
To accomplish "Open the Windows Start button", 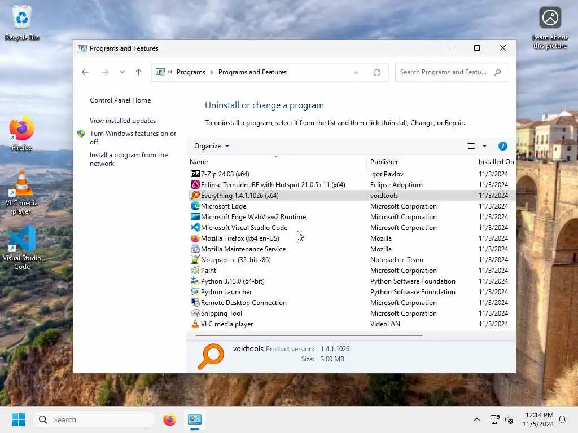I will click(18, 419).
